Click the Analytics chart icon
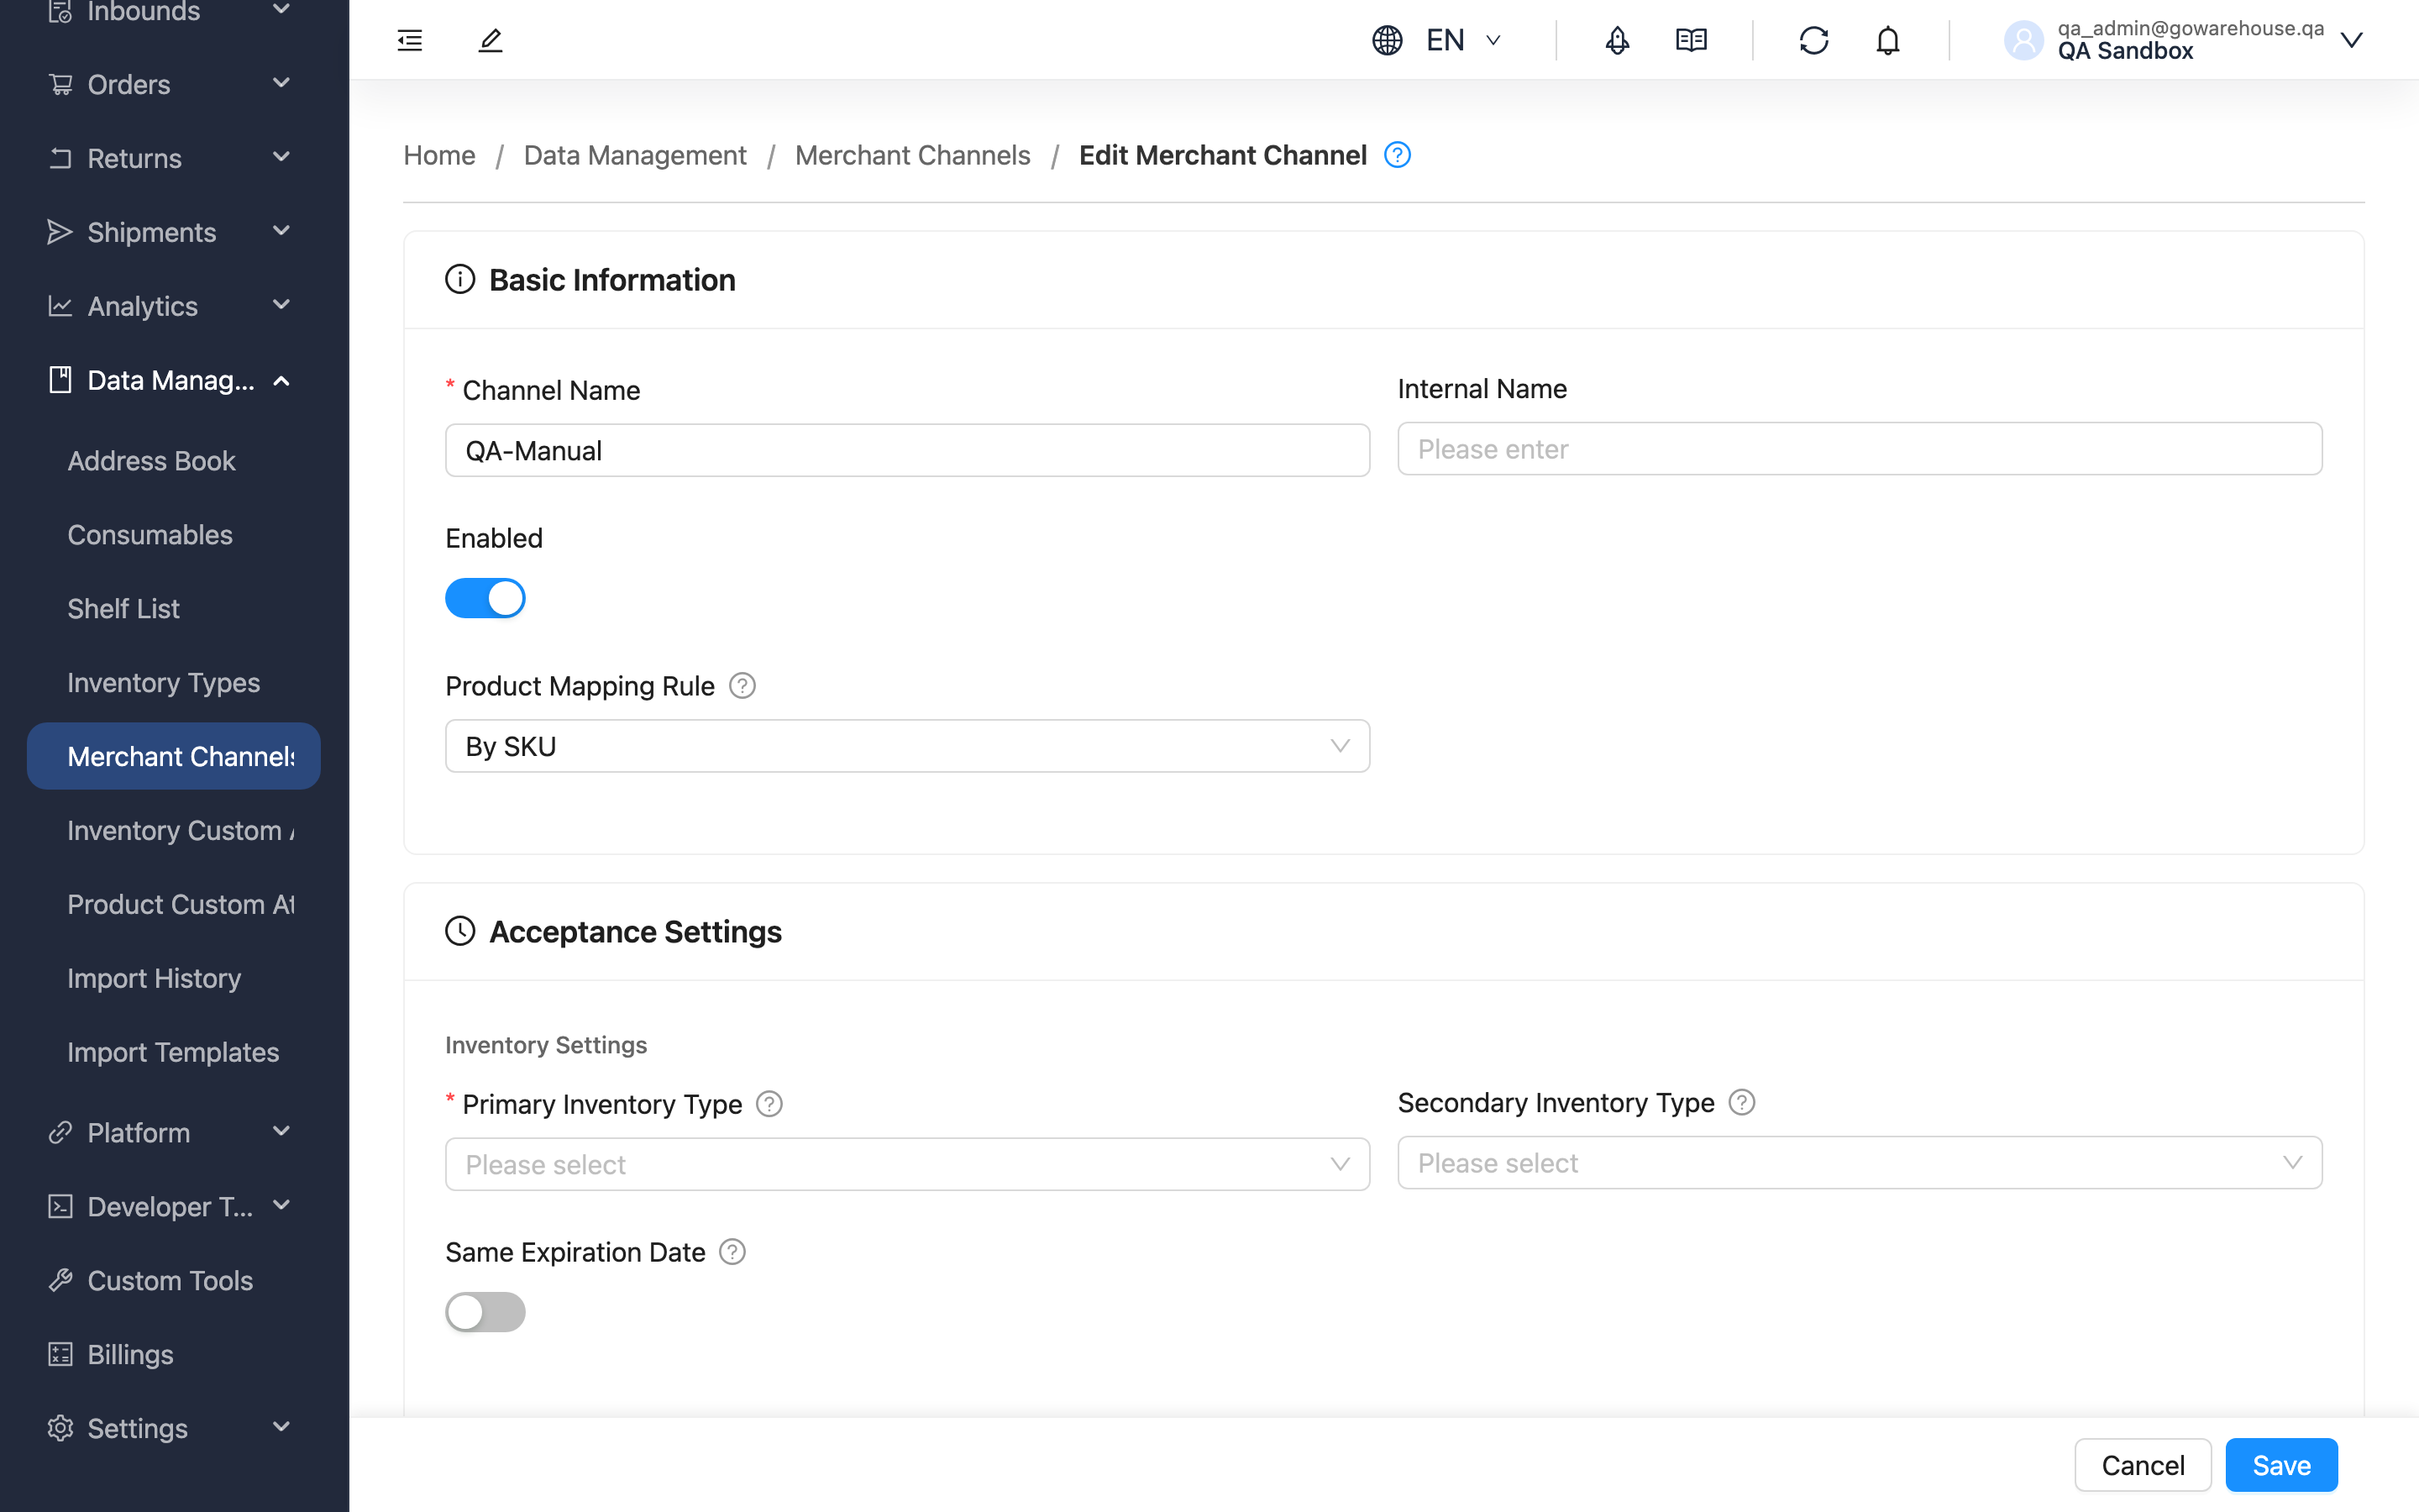 (60, 306)
